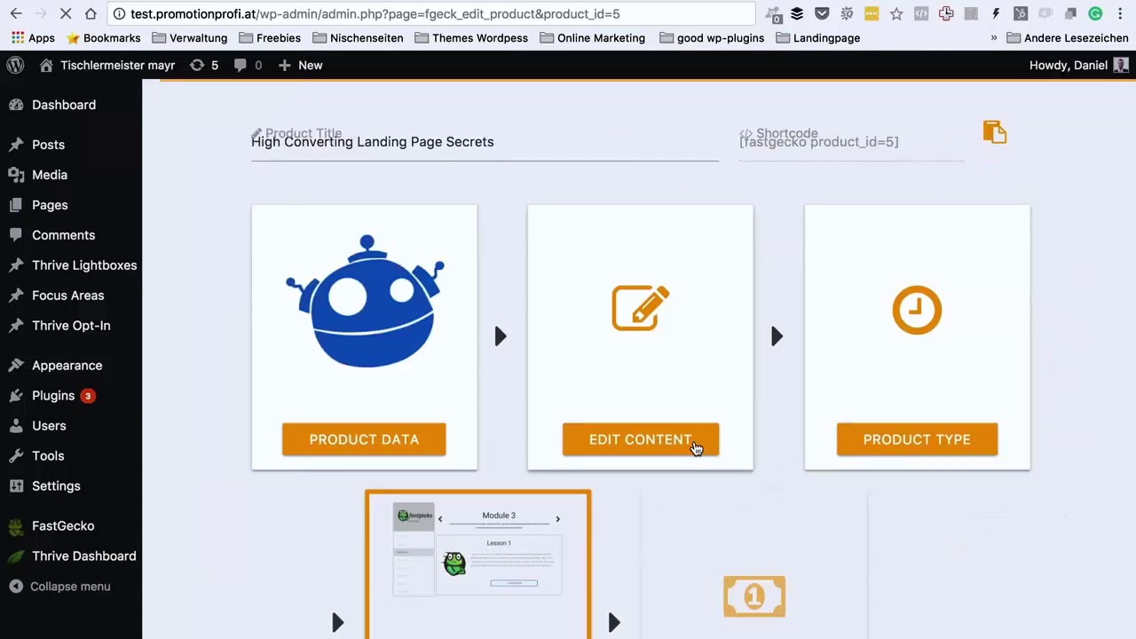Click the PRODUCT DATA button
Image resolution: width=1136 pixels, height=639 pixels.
pos(364,439)
